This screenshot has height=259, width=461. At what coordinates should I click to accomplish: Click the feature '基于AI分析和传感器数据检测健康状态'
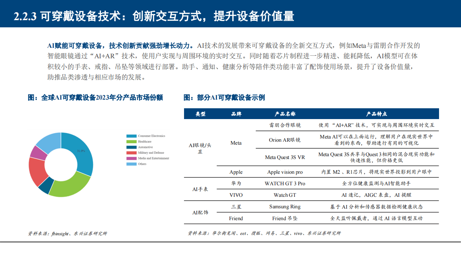click(x=376, y=206)
